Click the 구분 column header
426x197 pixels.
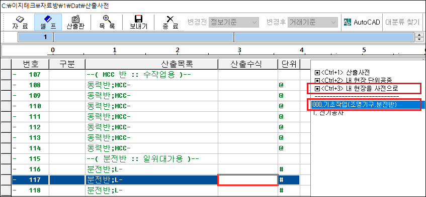(x=67, y=64)
